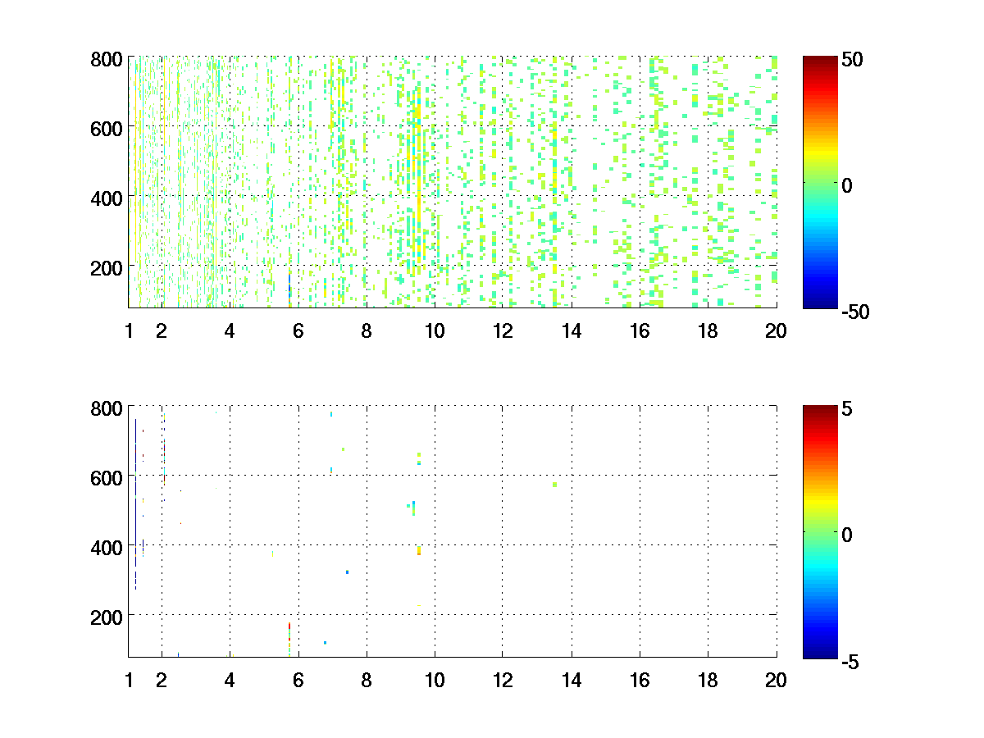984x738 pixels.
Task: Click the isolated green point near x=13.5 in the lower plot
Action: 555,485
